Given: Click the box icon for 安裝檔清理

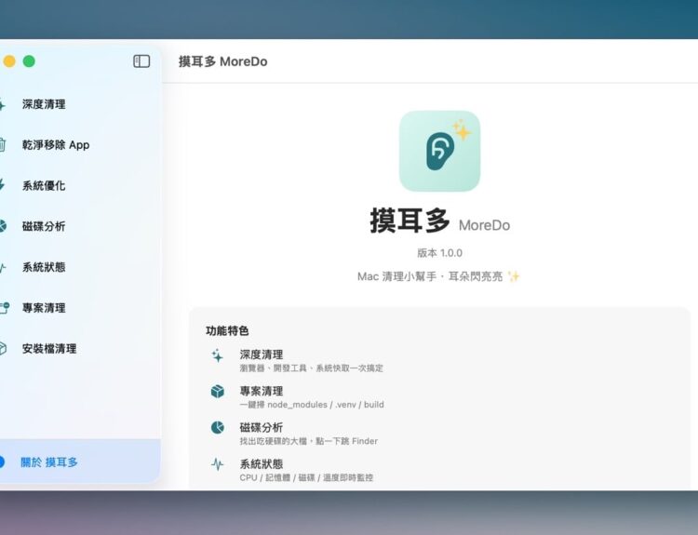Looking at the screenshot, I should (x=3, y=349).
